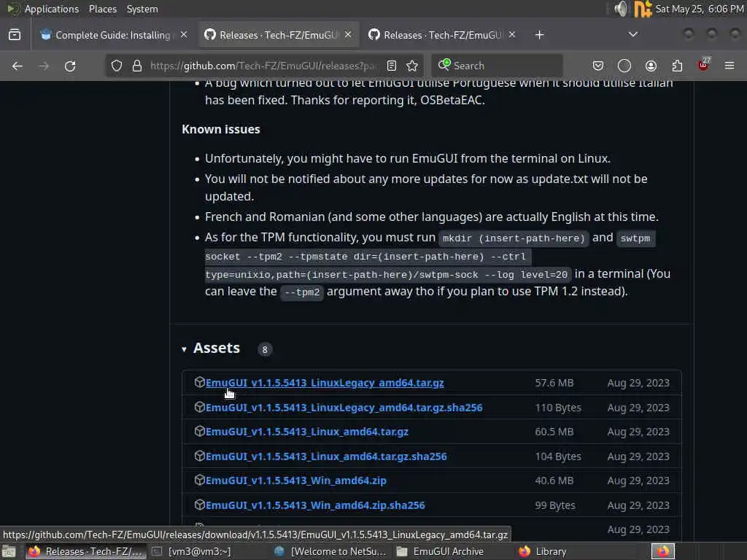This screenshot has height=560, width=747.
Task: Open a new tab with plus button
Action: coord(539,35)
